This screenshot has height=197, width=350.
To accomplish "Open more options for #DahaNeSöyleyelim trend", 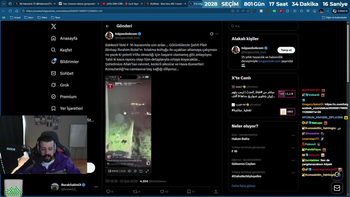I will pyautogui.click(x=293, y=173).
